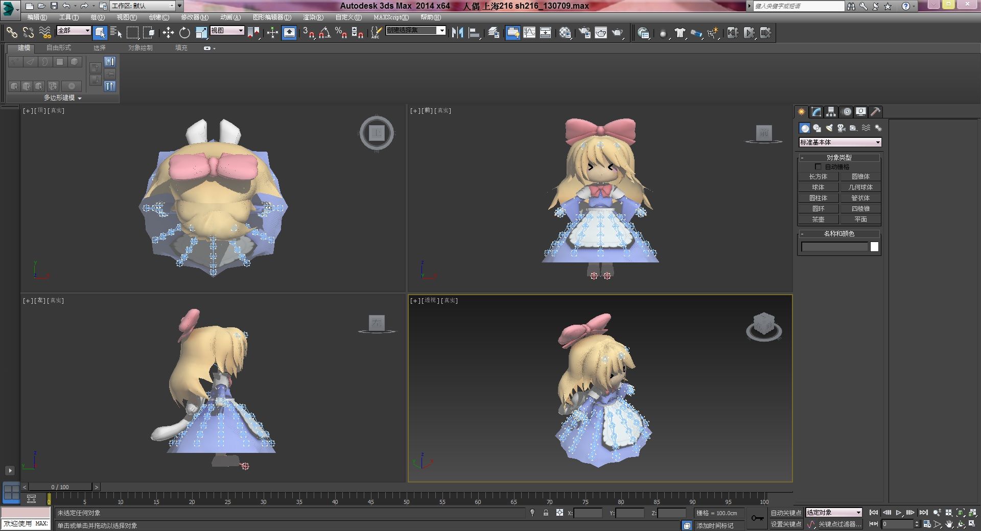Play the animation
The height and width of the screenshot is (531, 981).
899,513
